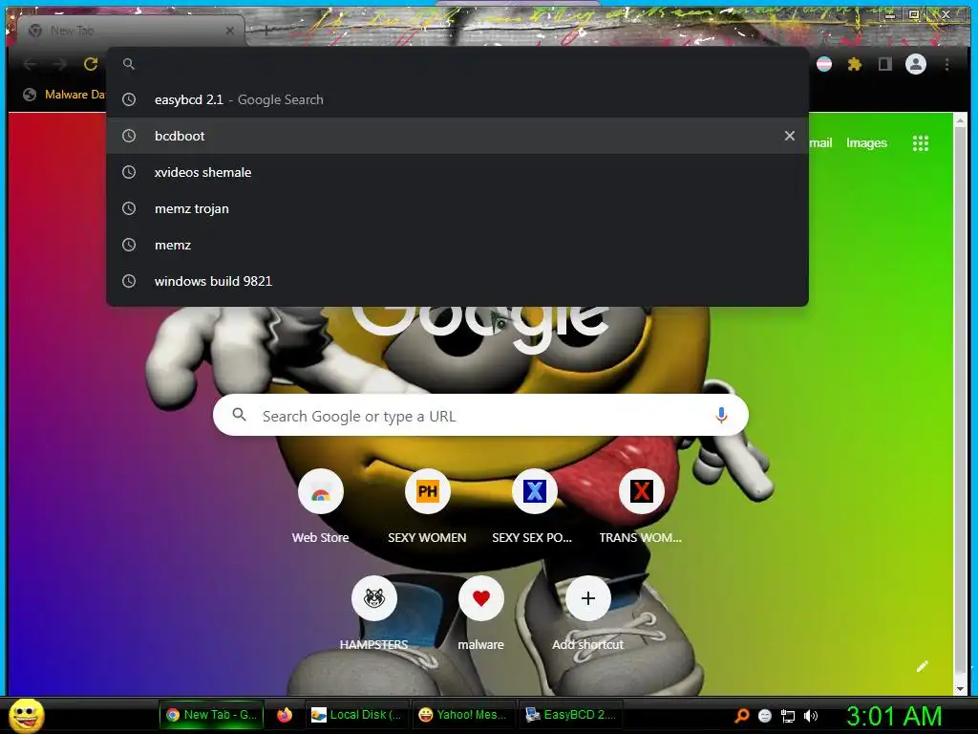The height and width of the screenshot is (734, 978).
Task: Select the easybcd 2.1 Google Search suggestion
Action: pyautogui.click(x=457, y=99)
